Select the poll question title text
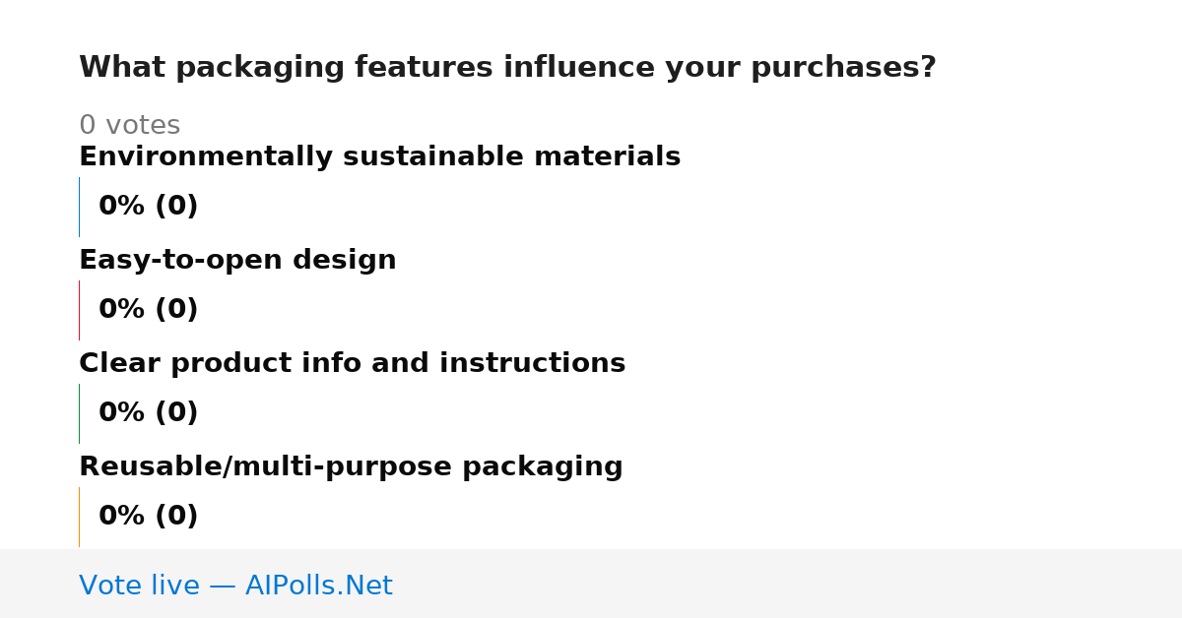The height and width of the screenshot is (618, 1182). (x=507, y=68)
